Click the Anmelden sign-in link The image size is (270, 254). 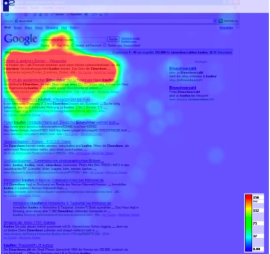(226, 27)
